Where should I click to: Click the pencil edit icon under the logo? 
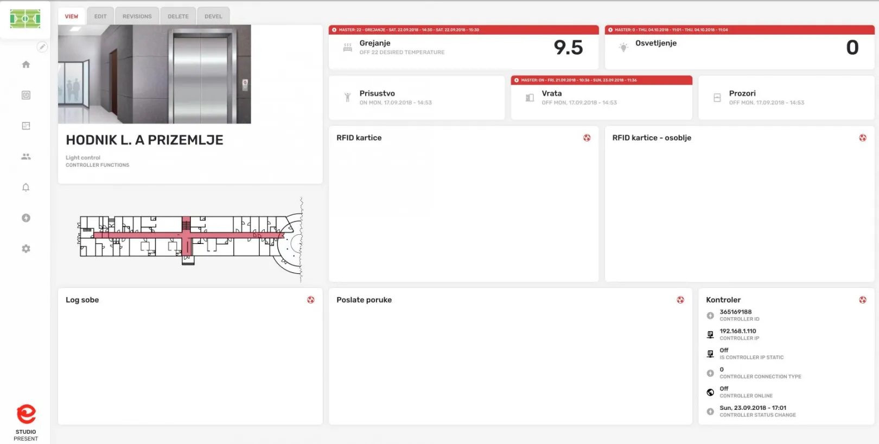42,47
